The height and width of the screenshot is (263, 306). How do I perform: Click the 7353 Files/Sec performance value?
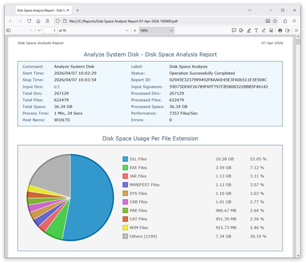(184, 113)
